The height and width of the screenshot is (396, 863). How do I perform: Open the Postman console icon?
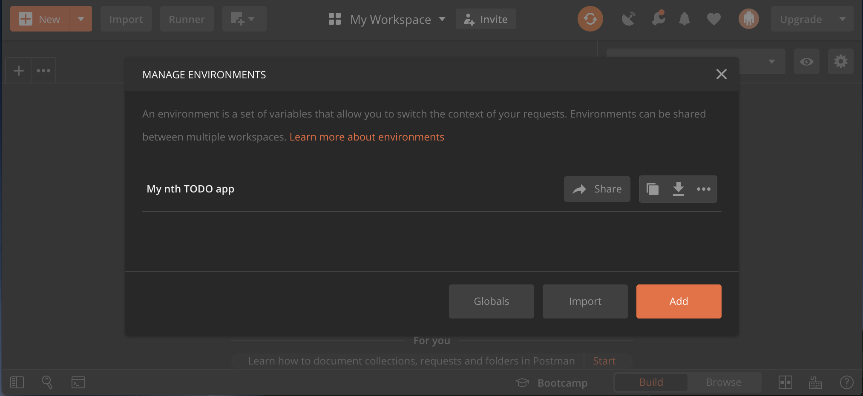(x=78, y=382)
